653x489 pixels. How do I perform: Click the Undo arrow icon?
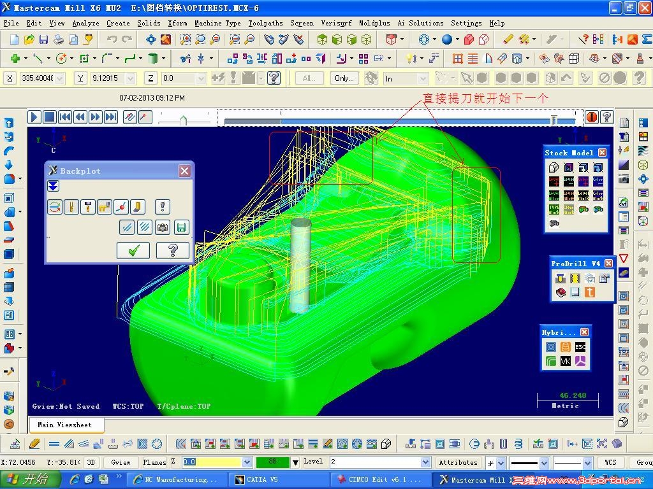point(112,39)
